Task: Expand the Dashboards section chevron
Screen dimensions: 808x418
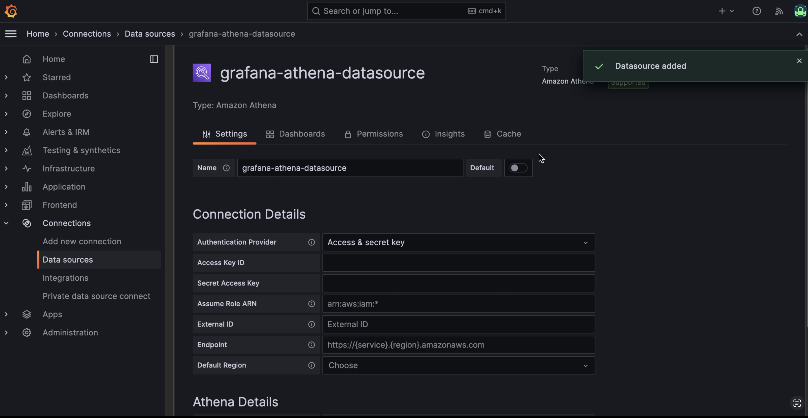Action: click(6, 95)
